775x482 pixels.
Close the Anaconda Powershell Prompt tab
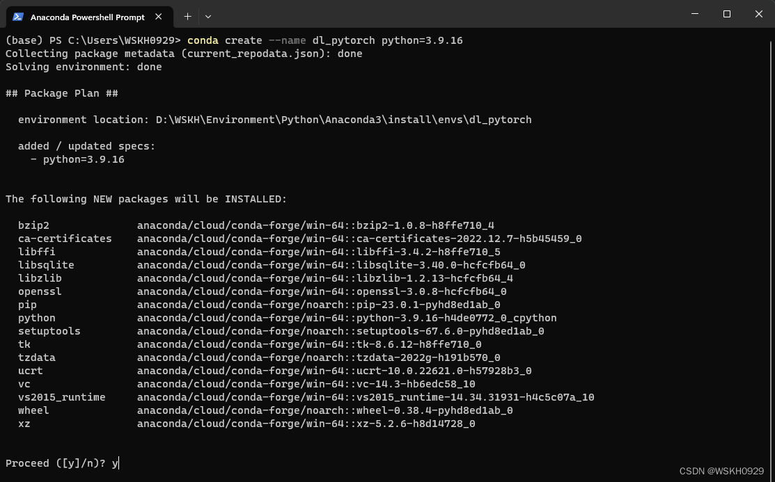point(158,17)
